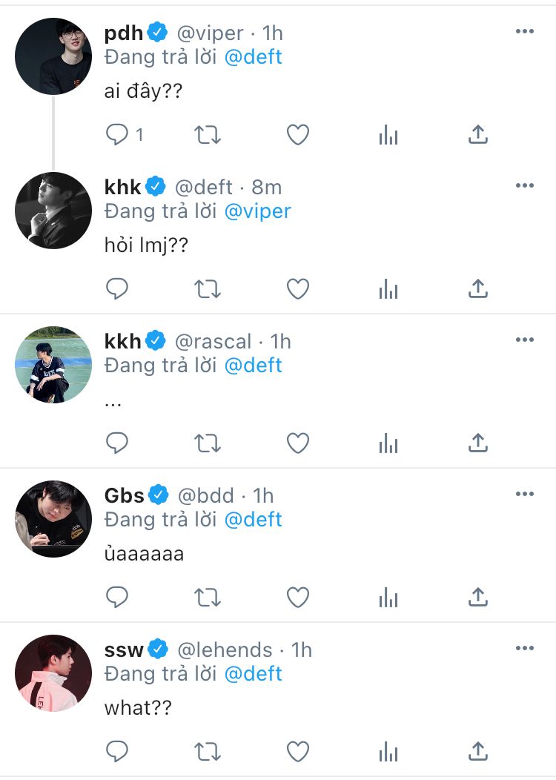
Task: Open more options on Gbs's tweet
Action: click(x=525, y=495)
